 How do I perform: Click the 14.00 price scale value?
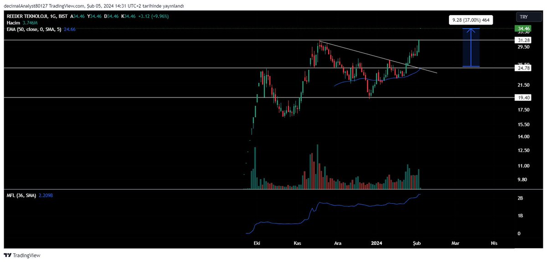522,137
